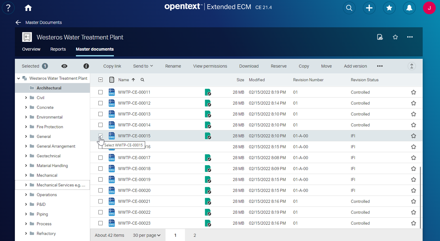Toggle the select-all header checkbox

point(100,80)
